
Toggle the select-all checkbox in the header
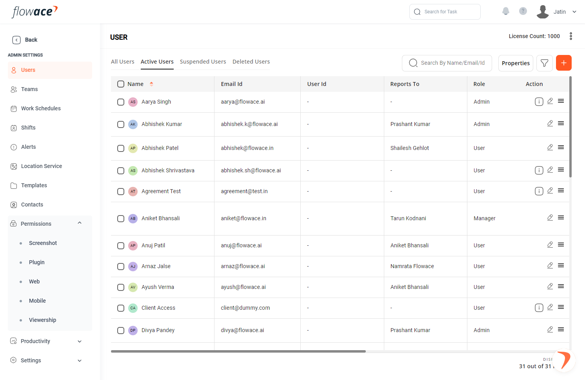pos(121,84)
